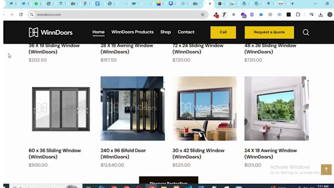Click the Request a Quote button

pos(269,32)
